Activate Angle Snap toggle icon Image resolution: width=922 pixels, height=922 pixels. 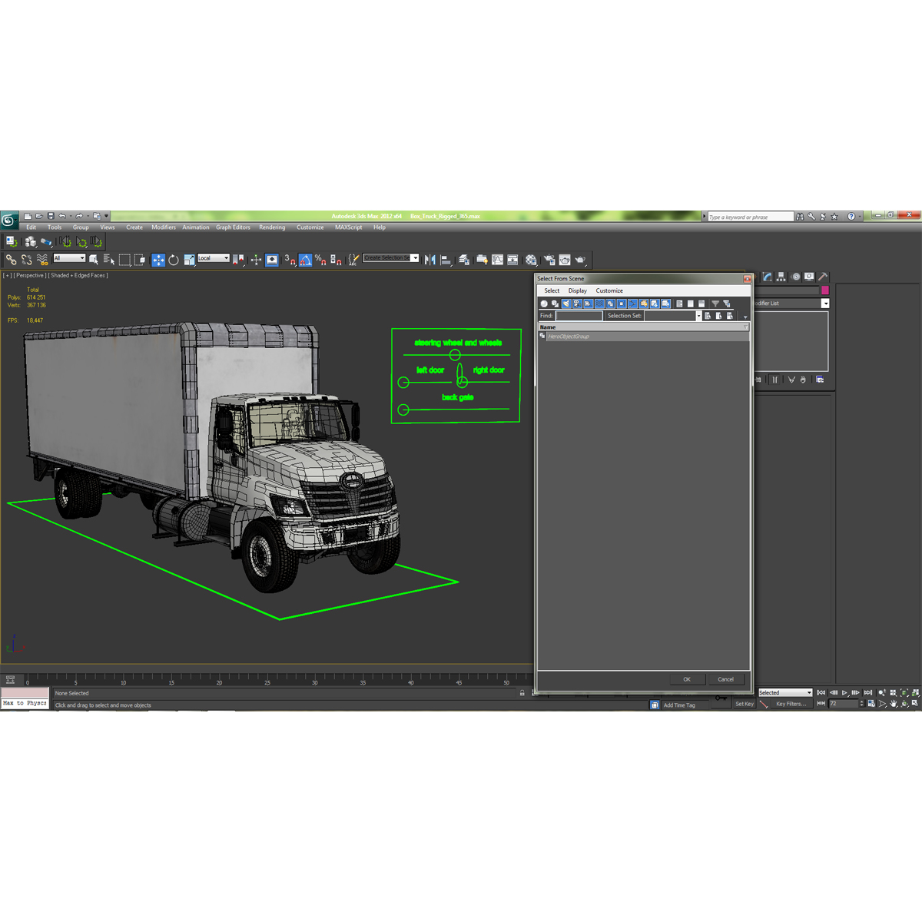(305, 259)
